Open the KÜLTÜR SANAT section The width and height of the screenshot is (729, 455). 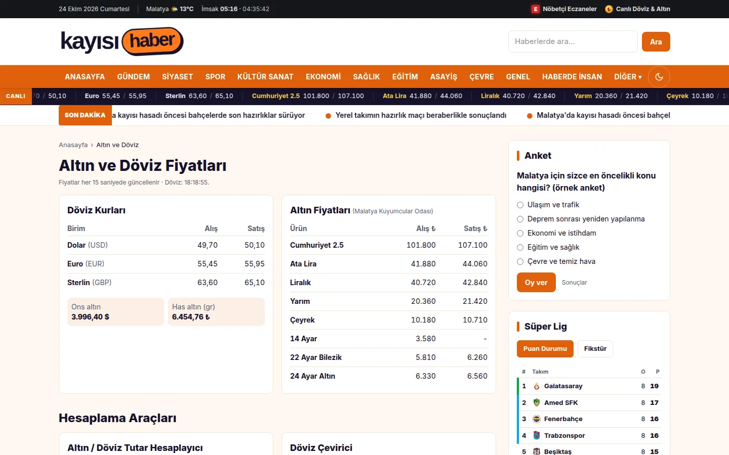point(265,77)
